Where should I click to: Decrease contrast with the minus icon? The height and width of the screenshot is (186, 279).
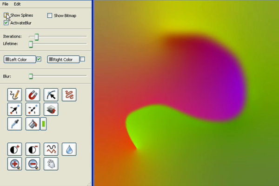[33, 149]
